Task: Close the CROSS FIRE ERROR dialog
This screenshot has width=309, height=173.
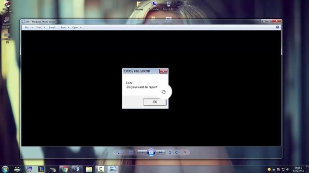Action: click(163, 71)
